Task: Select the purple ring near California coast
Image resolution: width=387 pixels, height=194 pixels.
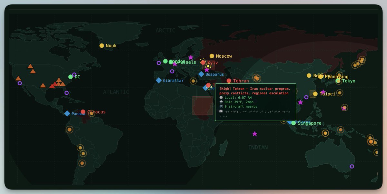Action: [x=20, y=83]
